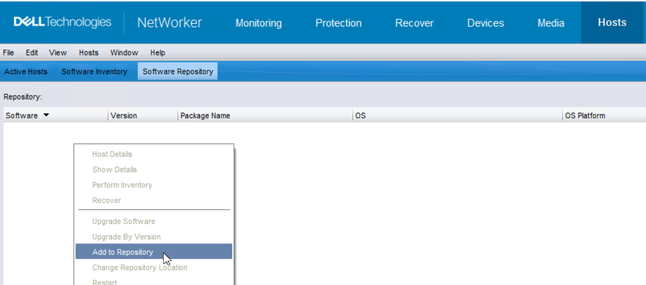This screenshot has width=646, height=285.
Task: Open the Monitoring section
Action: click(x=259, y=23)
